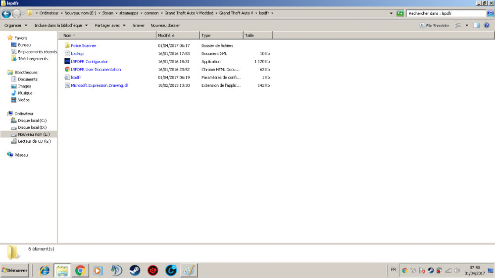
Task: Select the LSPDFR User Documentation file
Action: 96,69
